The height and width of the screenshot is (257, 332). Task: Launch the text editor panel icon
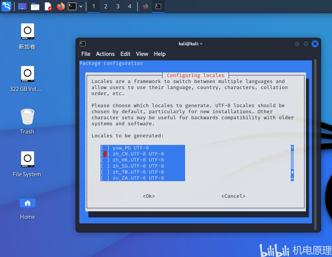48,6
